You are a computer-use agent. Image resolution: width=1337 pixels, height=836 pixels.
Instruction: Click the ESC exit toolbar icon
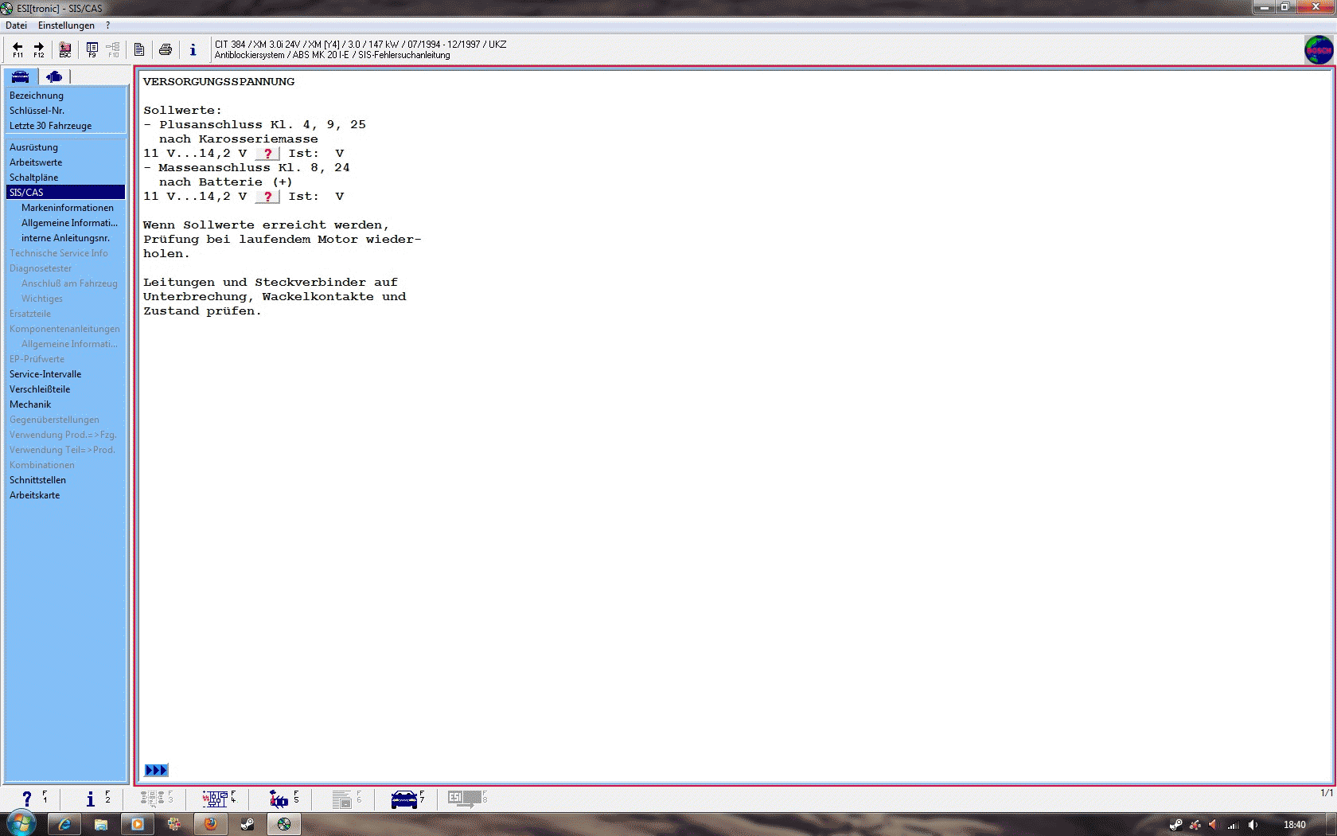pos(65,49)
